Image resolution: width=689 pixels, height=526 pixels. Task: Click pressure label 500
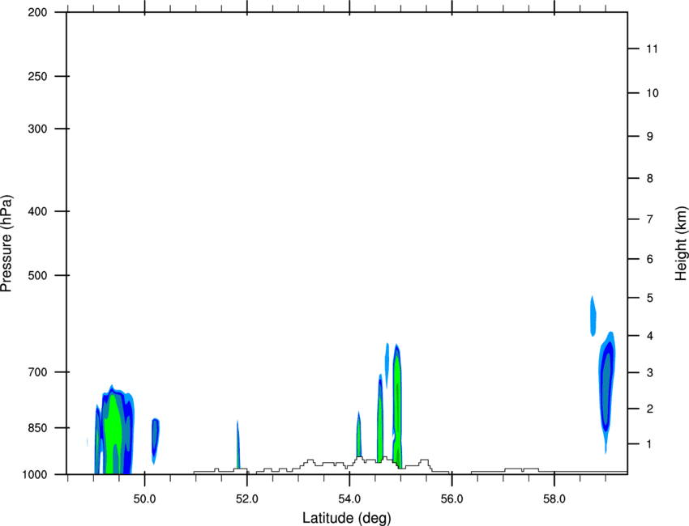37,275
